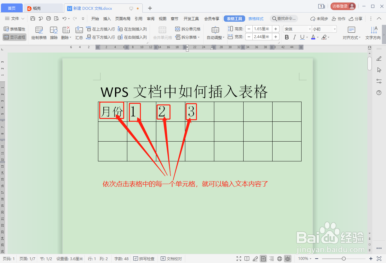Select the 绘制表格 draw table tool
The height and width of the screenshot is (263, 386).
[x=39, y=33]
